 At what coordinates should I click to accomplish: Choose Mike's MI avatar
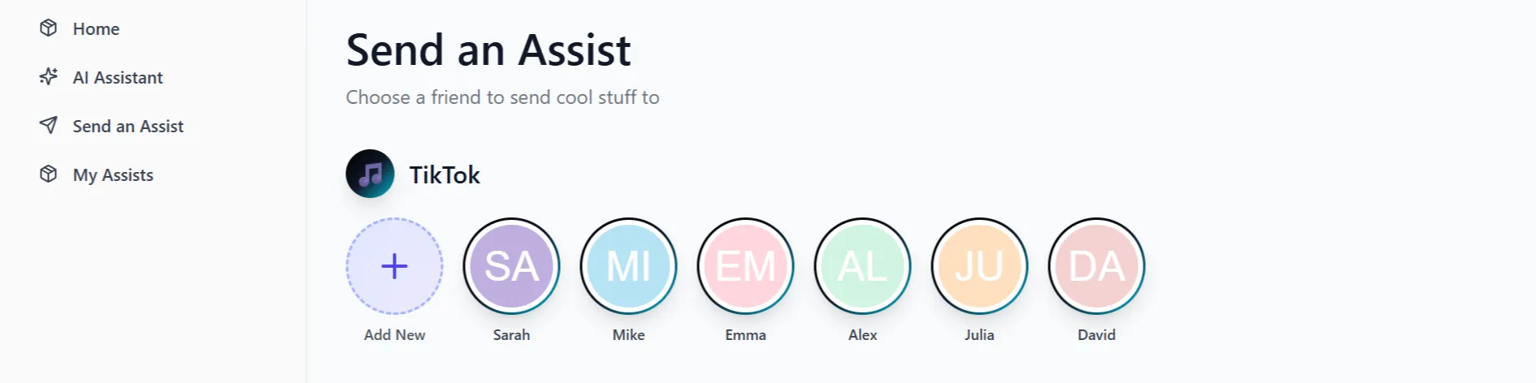628,266
